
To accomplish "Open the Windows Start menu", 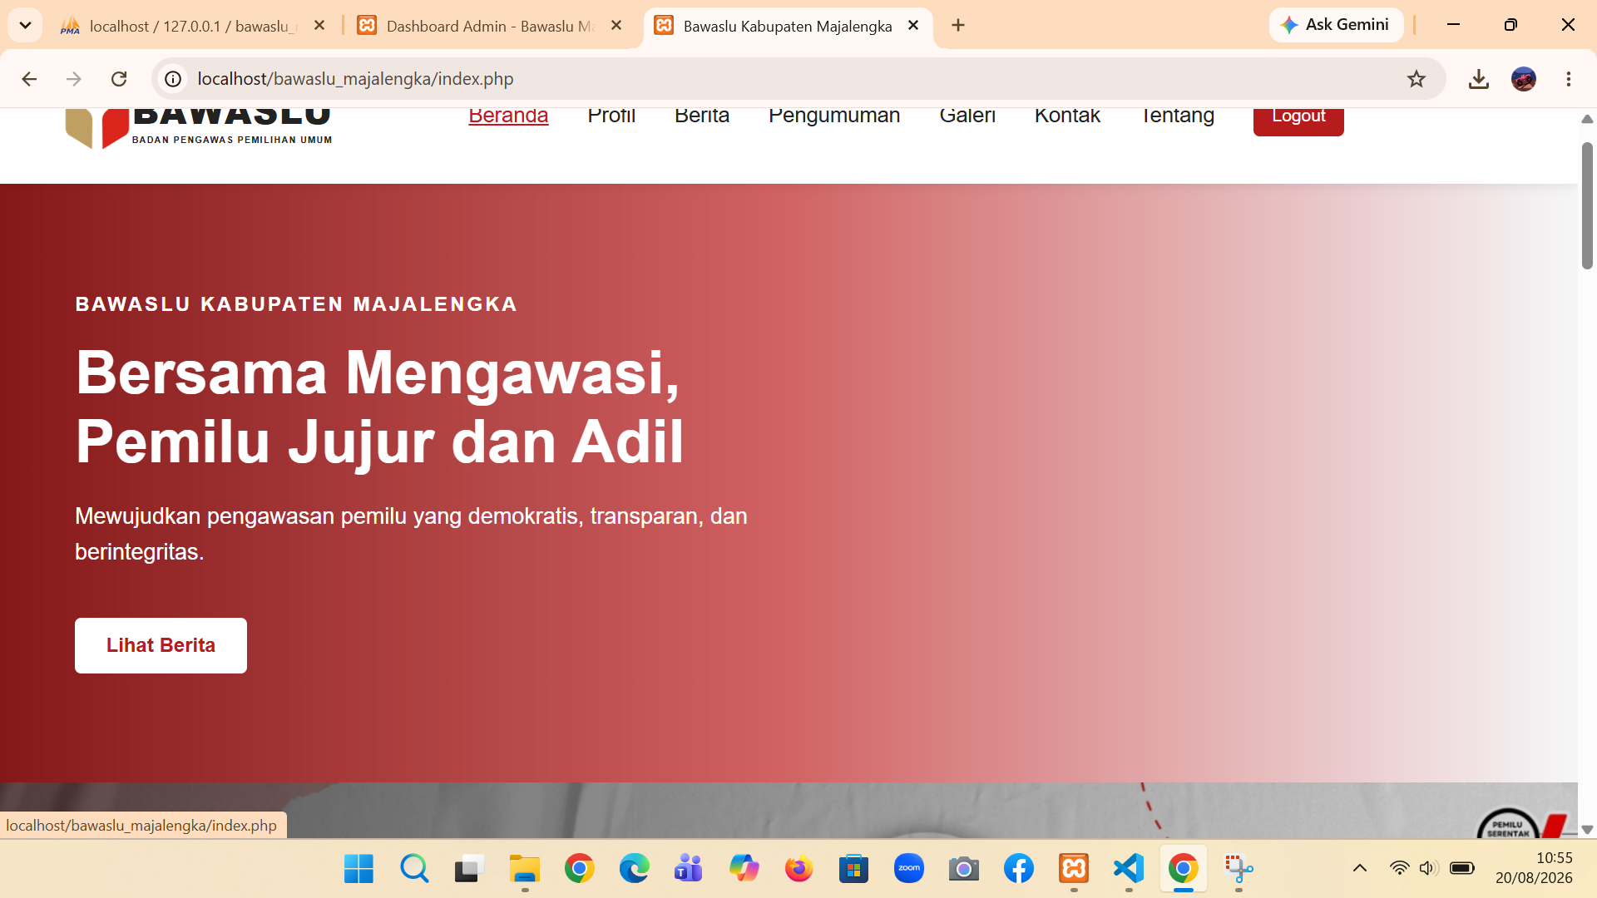I will (x=358, y=869).
